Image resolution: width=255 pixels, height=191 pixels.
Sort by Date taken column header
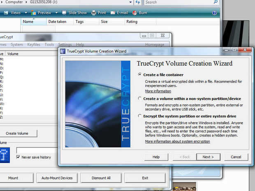coord(60,22)
